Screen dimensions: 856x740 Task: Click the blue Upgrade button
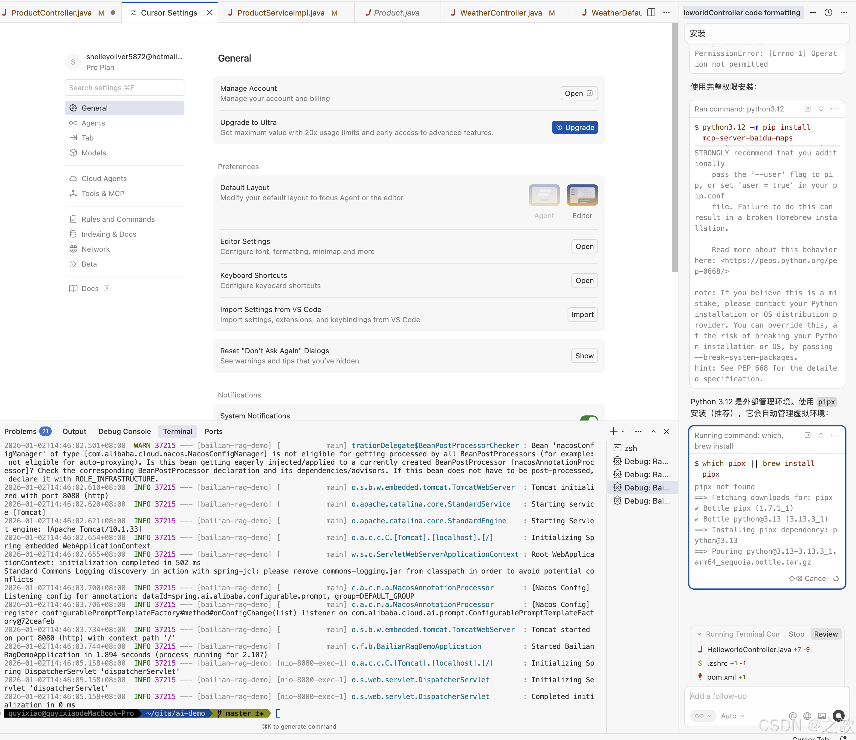(575, 127)
